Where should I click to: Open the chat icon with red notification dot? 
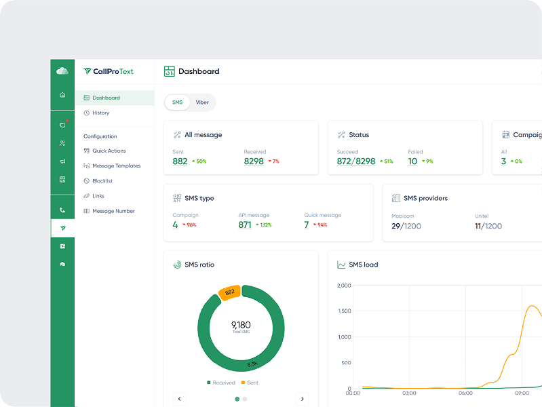pyautogui.click(x=62, y=125)
